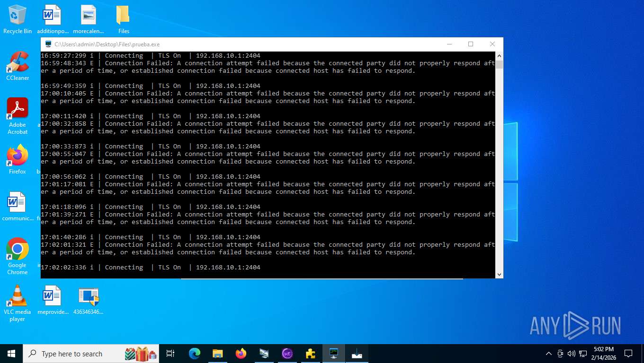Viewport: 644px width, 363px height.
Task: Open the morecalen... image file icon
Action: 89,19
